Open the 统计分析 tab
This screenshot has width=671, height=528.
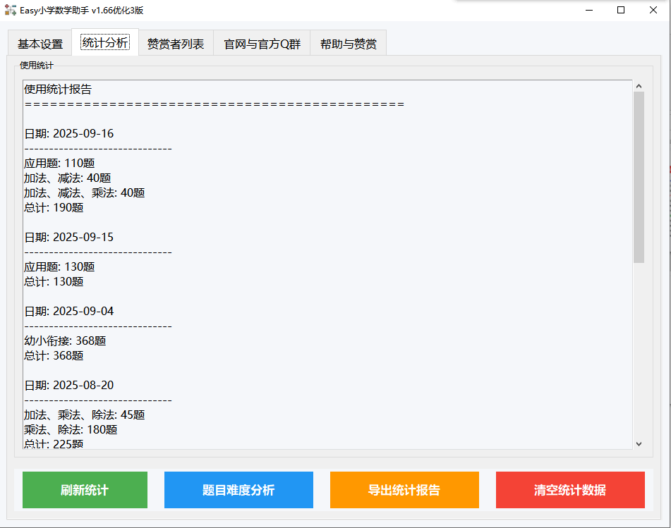pyautogui.click(x=104, y=42)
